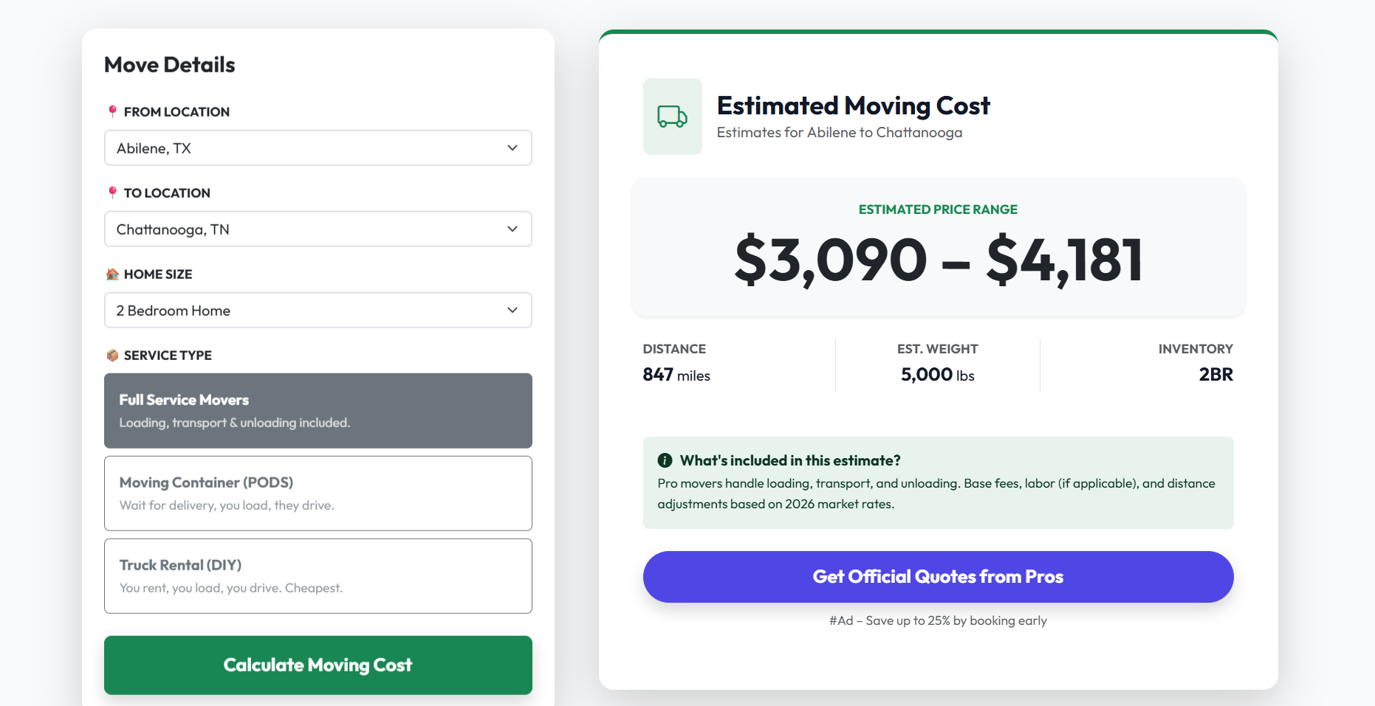Click the 847 miles distance value
Viewport: 1375px width, 706px height.
click(676, 375)
